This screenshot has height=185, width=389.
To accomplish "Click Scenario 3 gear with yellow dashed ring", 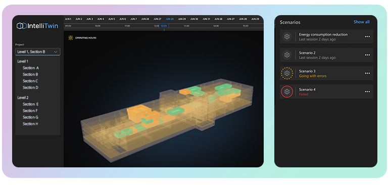I will [x=287, y=73].
